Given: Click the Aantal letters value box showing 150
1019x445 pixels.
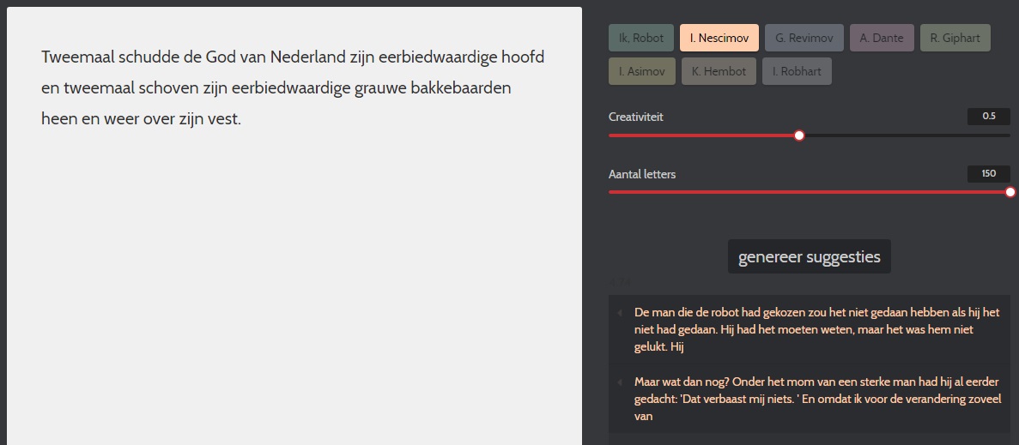Looking at the screenshot, I should coord(988,174).
